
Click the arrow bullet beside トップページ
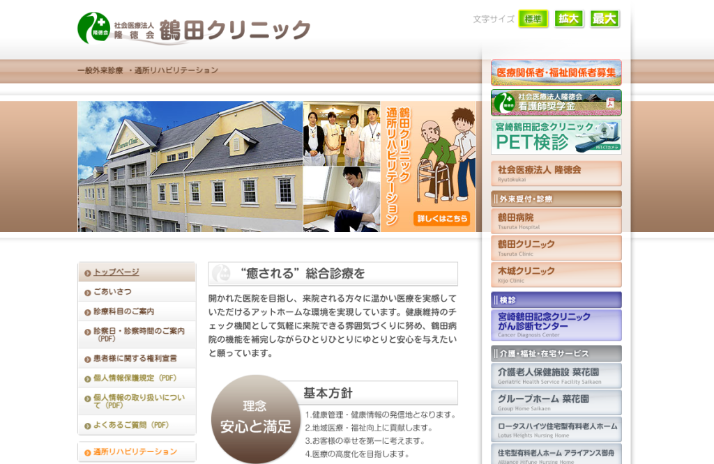pos(87,273)
